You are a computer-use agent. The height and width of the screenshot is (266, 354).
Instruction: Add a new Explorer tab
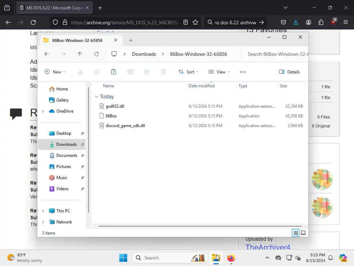[x=131, y=40]
